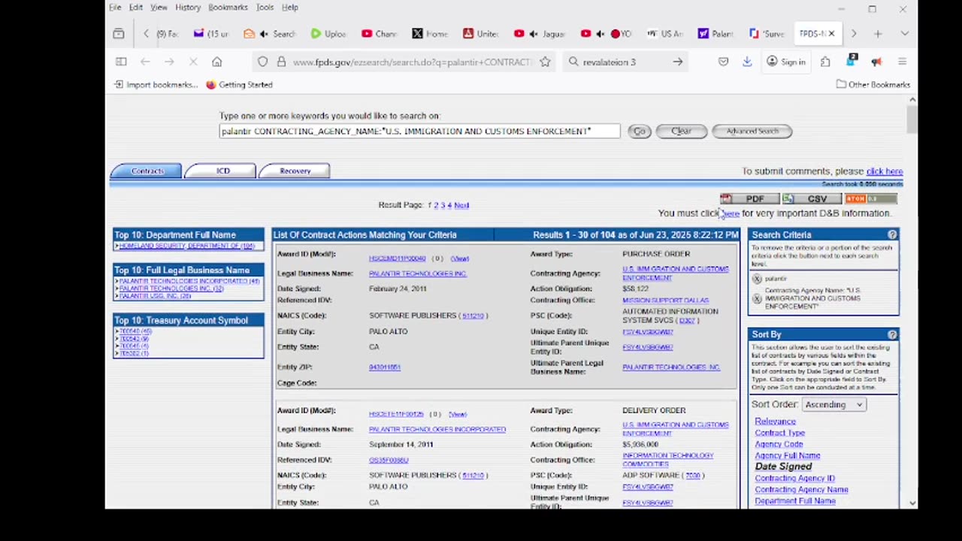Click the Firefox account Sign in button
The width and height of the screenshot is (962, 541).
pyautogui.click(x=786, y=62)
